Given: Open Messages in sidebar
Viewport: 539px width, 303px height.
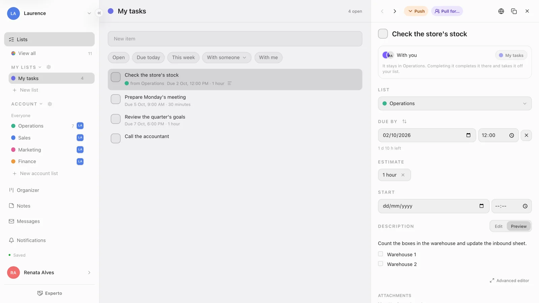Looking at the screenshot, I should tap(28, 221).
